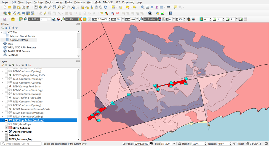Open the Python Console icon
The width and height of the screenshot is (269, 146).
pyautogui.click(x=158, y=13)
